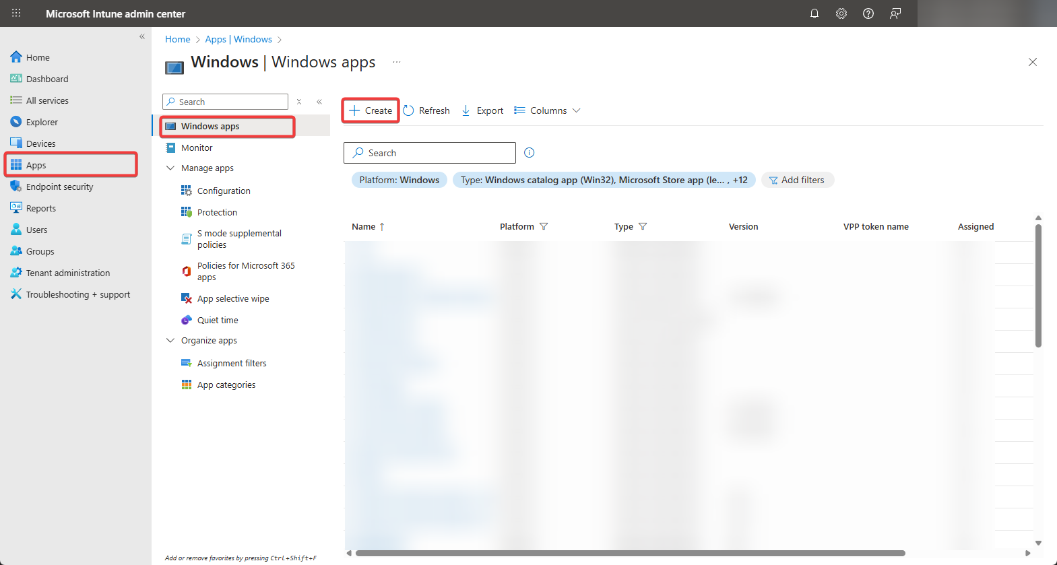
Task: Sort by the Name column header
Action: pos(364,227)
